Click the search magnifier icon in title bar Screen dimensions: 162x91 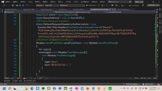click(x=130, y=2)
